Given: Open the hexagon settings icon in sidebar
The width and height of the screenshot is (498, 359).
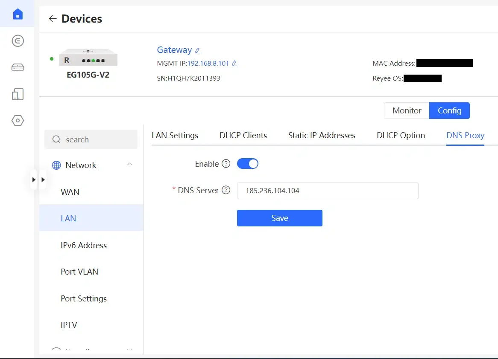Looking at the screenshot, I should [x=18, y=121].
